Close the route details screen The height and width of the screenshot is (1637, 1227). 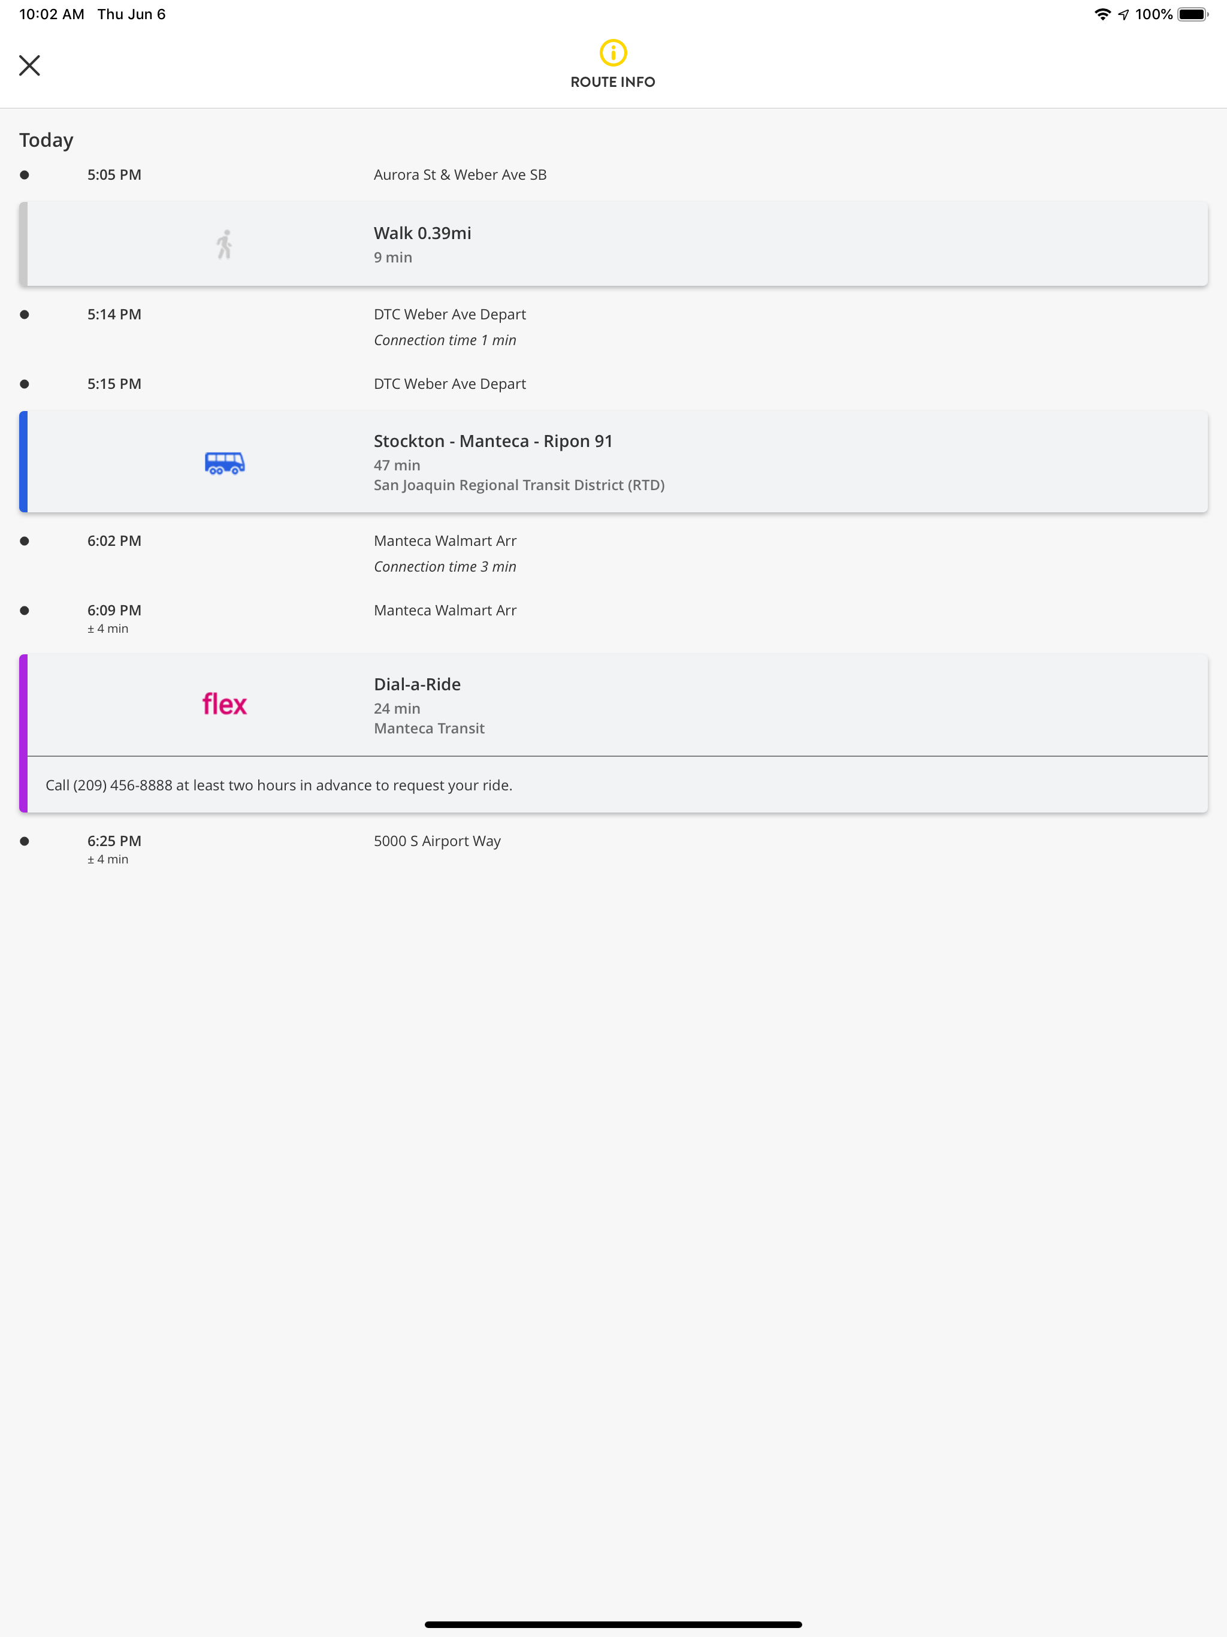click(29, 65)
